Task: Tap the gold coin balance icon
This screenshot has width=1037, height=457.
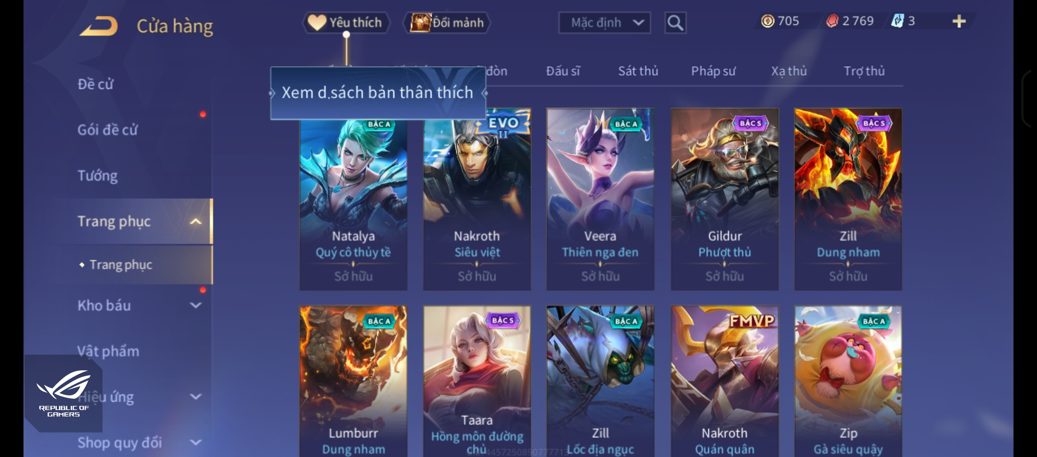Action: tap(767, 21)
